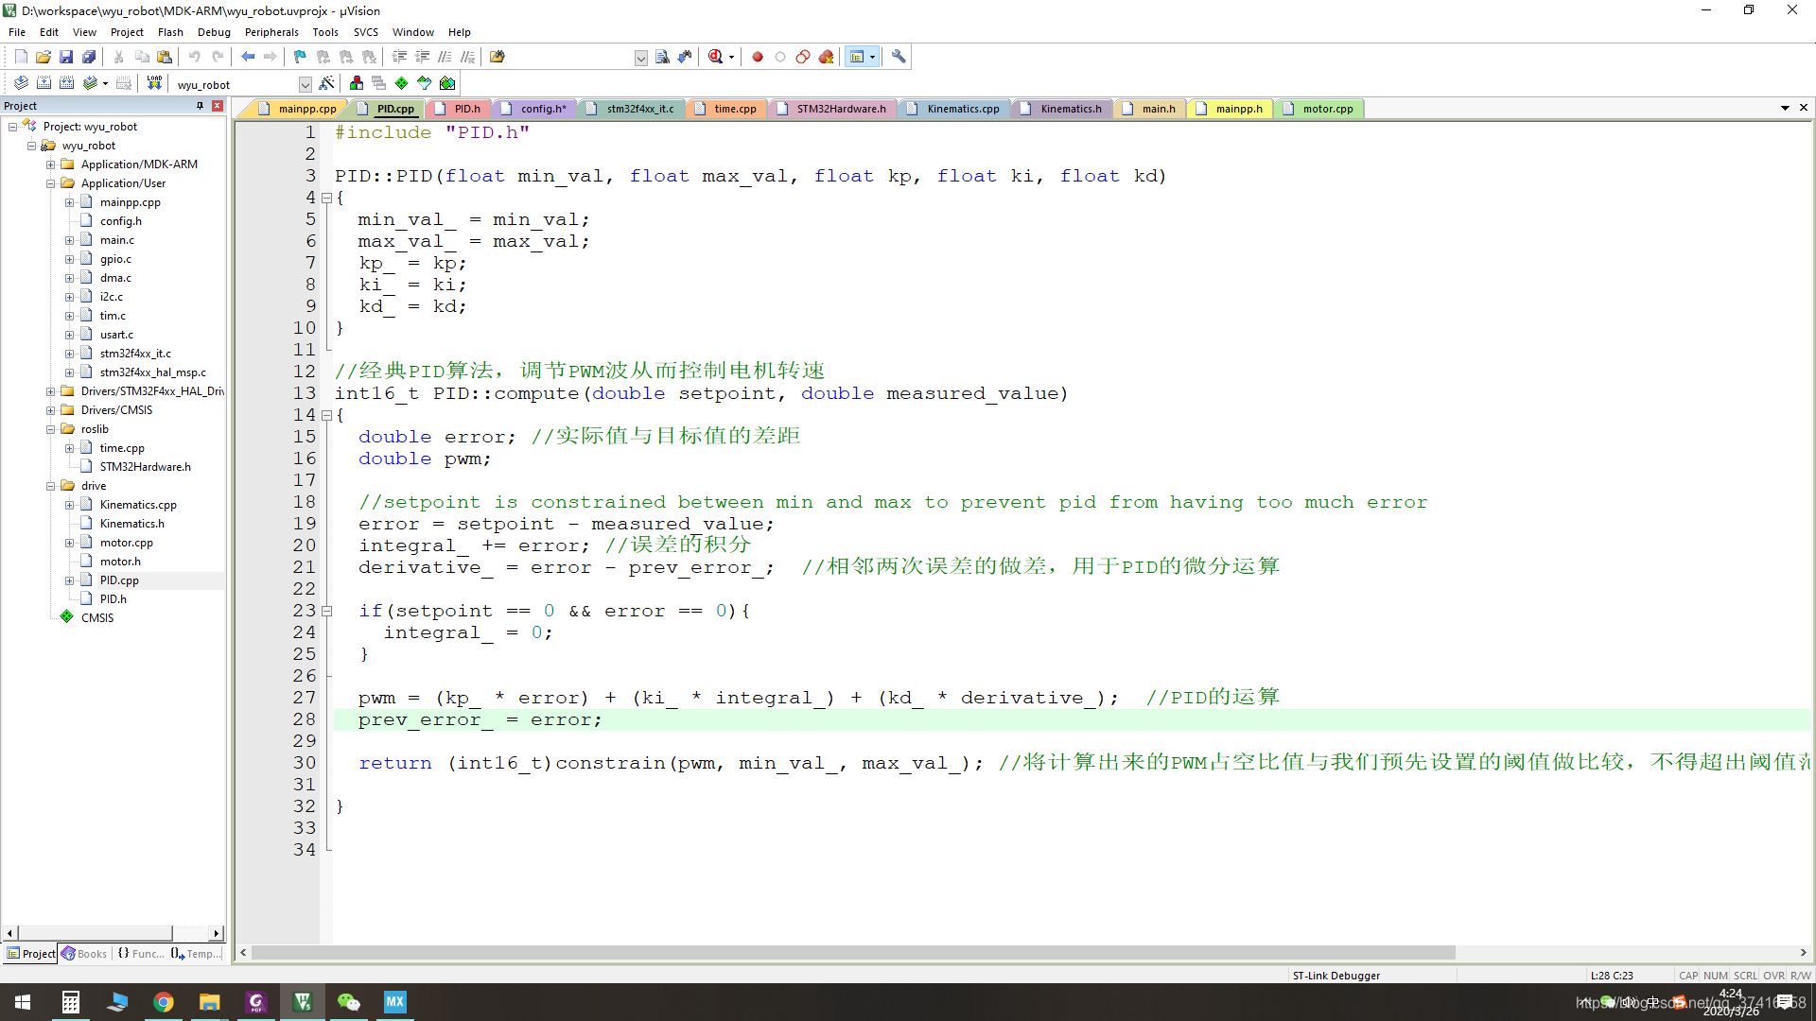Open Options for Target (magic wand) icon
The image size is (1816, 1021).
(x=326, y=83)
